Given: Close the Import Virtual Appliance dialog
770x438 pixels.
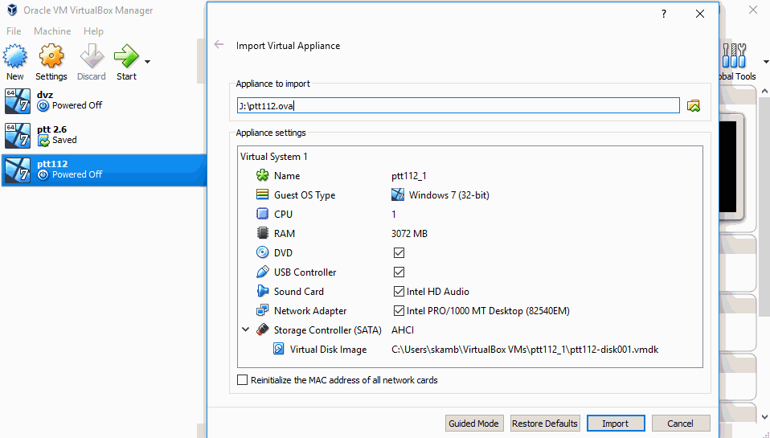Looking at the screenshot, I should (x=700, y=14).
